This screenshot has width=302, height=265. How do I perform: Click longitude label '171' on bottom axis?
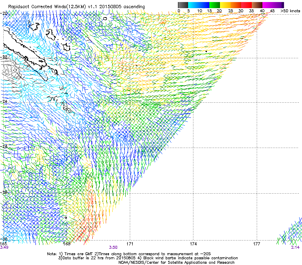pyautogui.click(x=130, y=244)
